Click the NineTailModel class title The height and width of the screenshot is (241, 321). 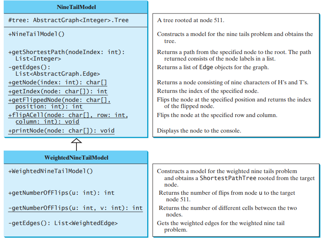(x=76, y=7)
